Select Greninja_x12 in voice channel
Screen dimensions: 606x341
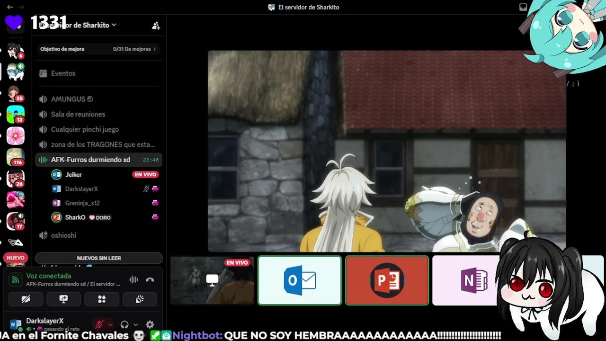coord(105,203)
